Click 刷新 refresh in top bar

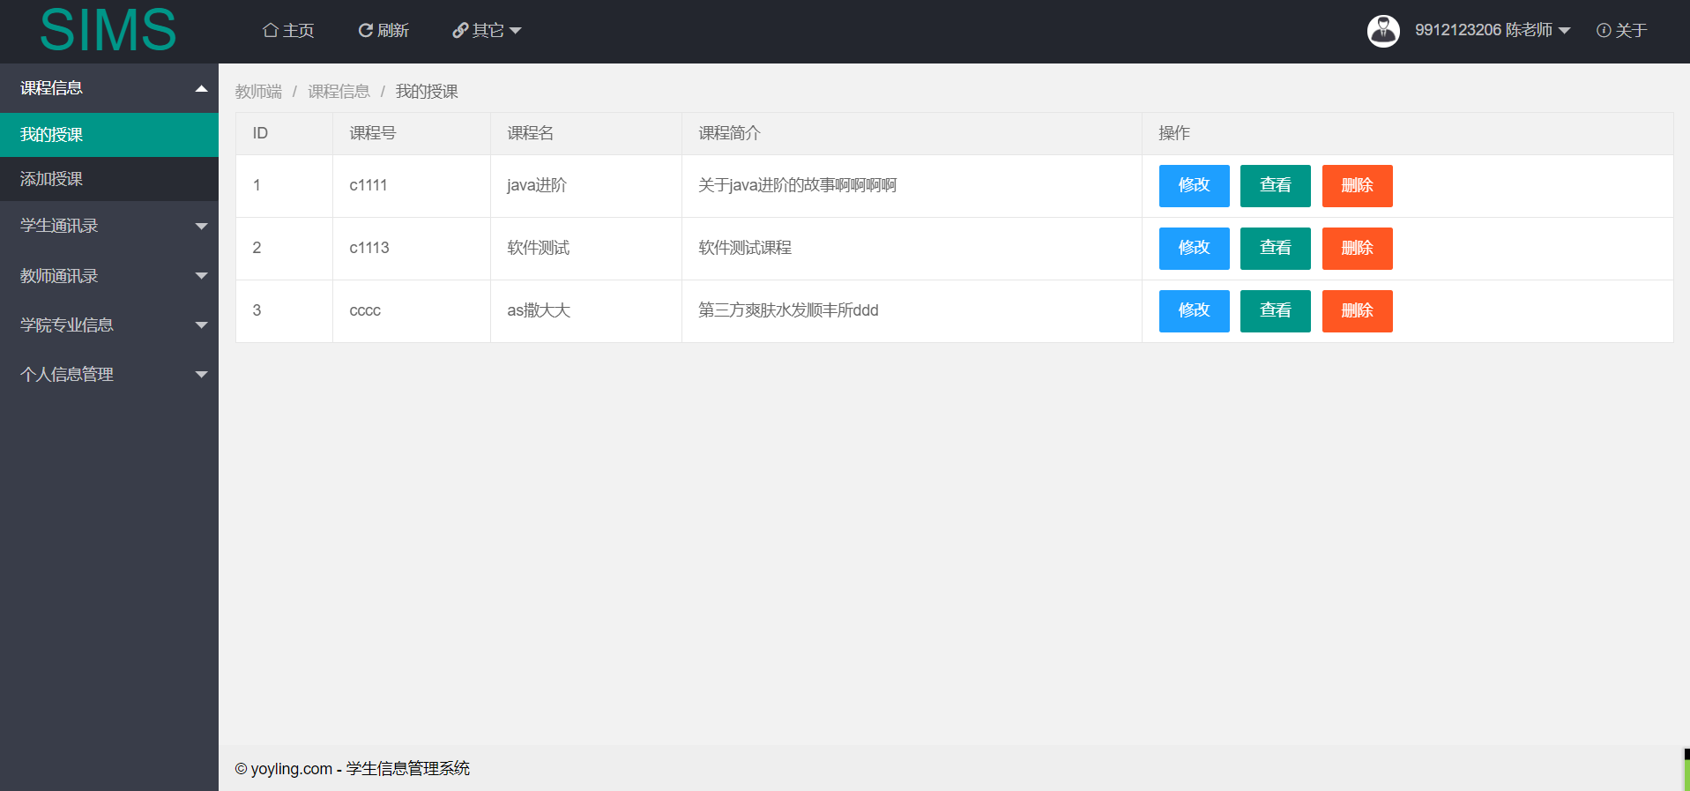click(x=383, y=31)
